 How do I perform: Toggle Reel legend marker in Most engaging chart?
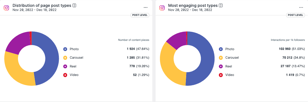221,66
